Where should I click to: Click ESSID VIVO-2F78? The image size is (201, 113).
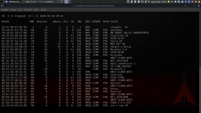[x=117, y=38]
